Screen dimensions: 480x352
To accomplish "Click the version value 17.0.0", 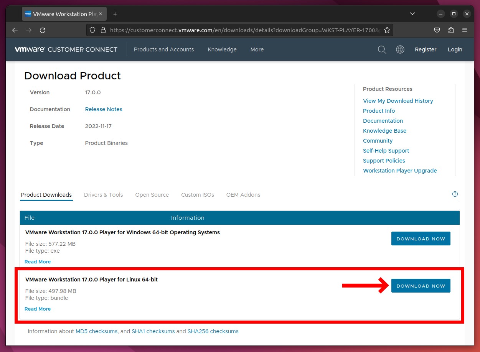I will click(93, 92).
